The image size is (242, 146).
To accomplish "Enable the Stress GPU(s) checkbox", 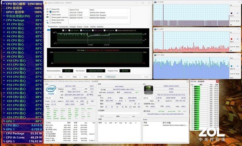I will (x=50, y=23).
